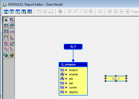Select the ename column name
The width and height of the screenshot is (139, 99).
73,74
